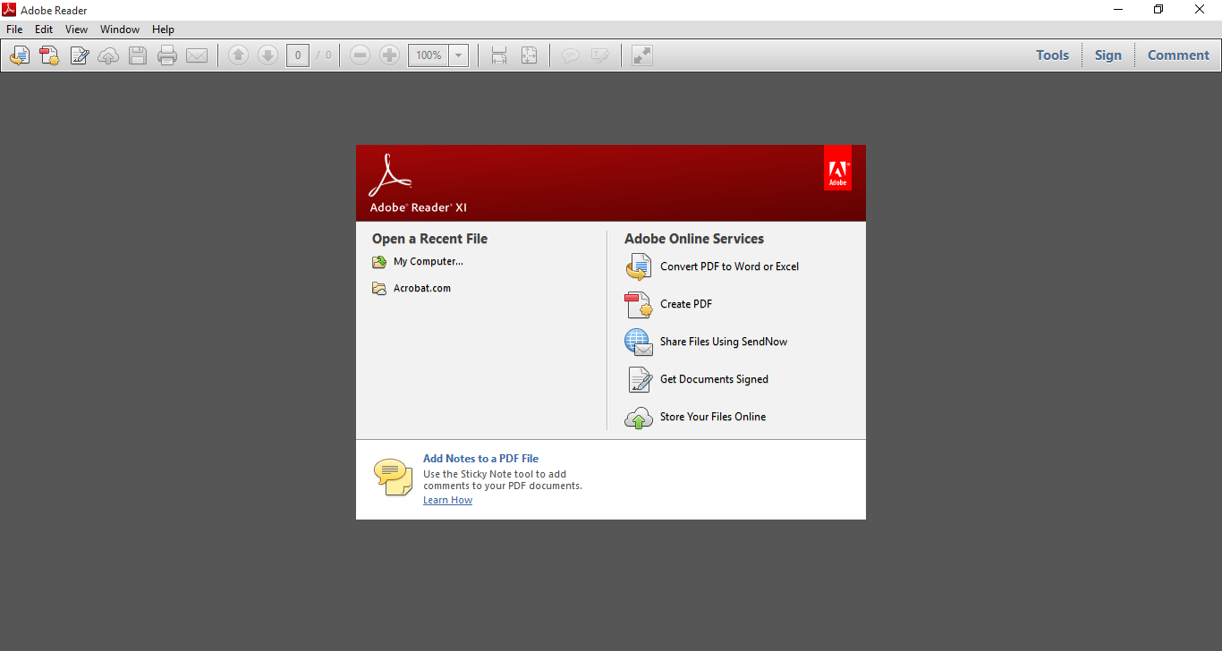The image size is (1222, 651).
Task: Click inside the page number field
Action: click(x=297, y=55)
